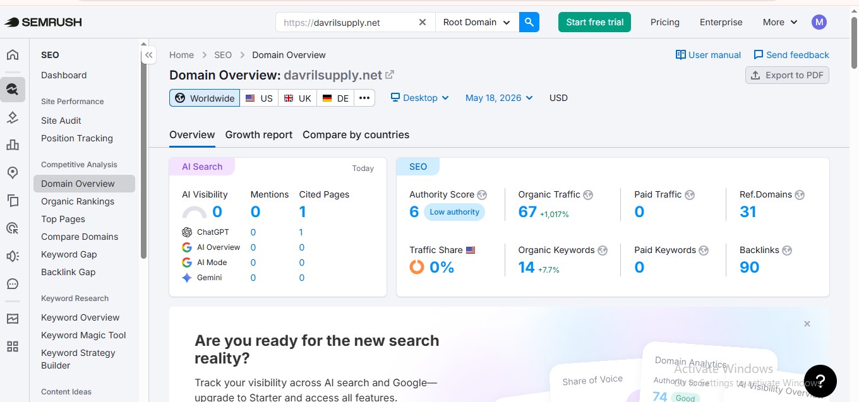The height and width of the screenshot is (402, 859).
Task: Open the User manual link
Action: click(708, 55)
